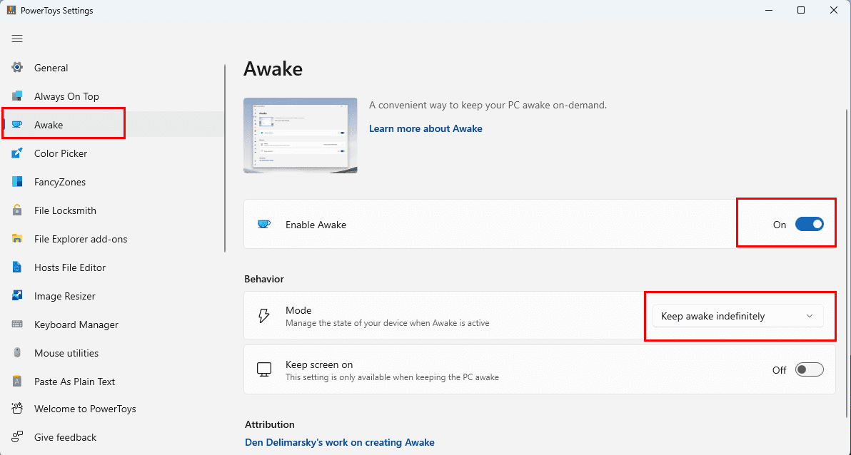The height and width of the screenshot is (455, 851).
Task: Click the coffee cup icon beside Enable Awake
Action: [x=263, y=224]
